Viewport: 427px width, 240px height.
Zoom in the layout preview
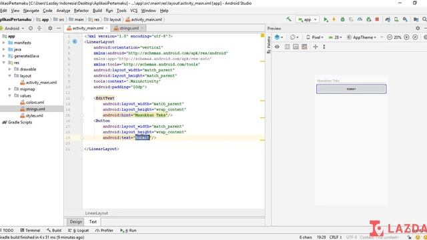pyautogui.click(x=406, y=37)
